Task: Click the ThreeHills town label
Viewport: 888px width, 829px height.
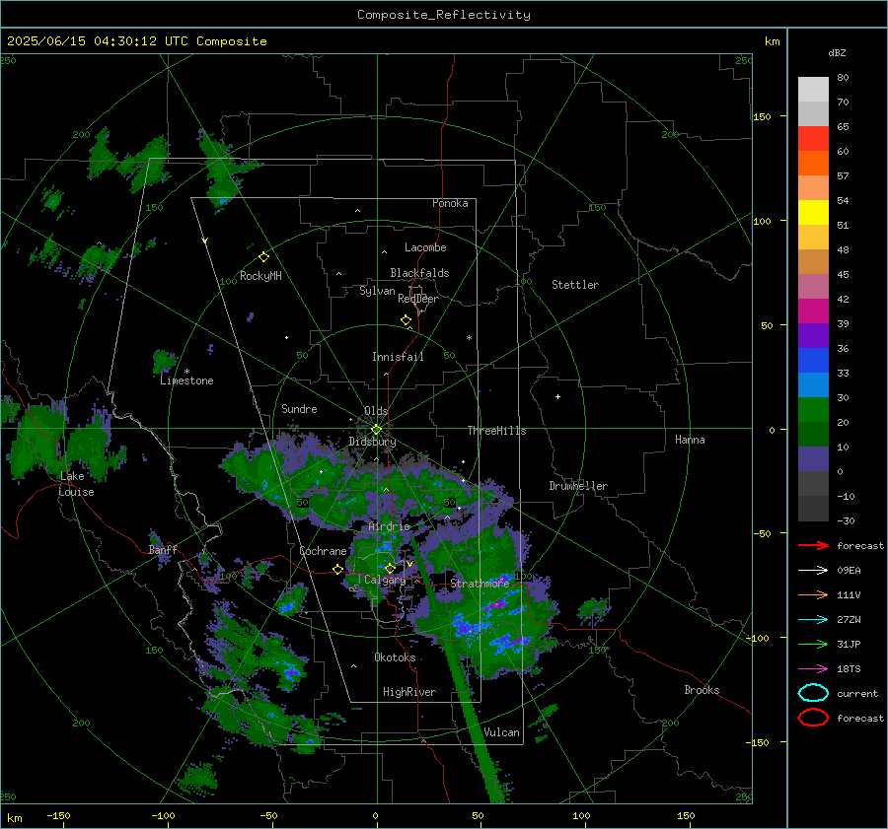Action: [496, 431]
